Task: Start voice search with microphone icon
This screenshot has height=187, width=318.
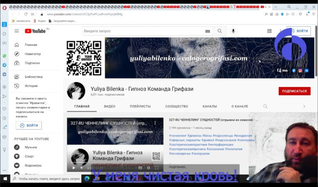Action: point(233,31)
